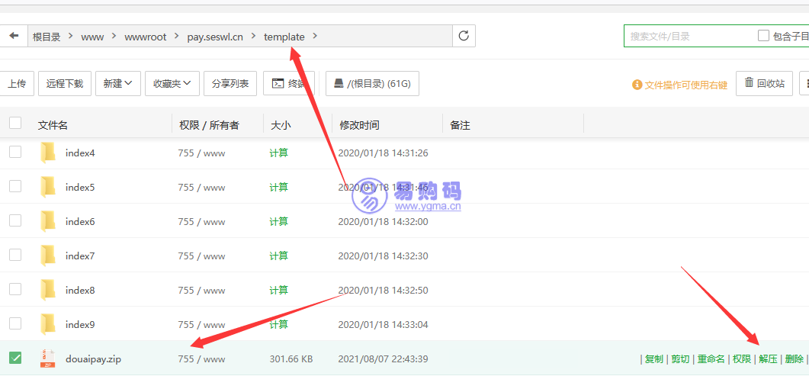
Task: Open the index4 folder icon
Action: [48, 153]
